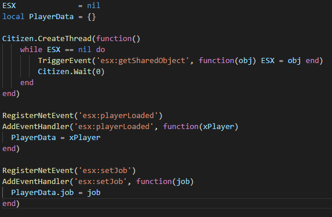Image resolution: width=332 pixels, height=217 pixels.
Task: Click the 'esx:setJob' string inside AddEventHandler
Action: click(100, 182)
